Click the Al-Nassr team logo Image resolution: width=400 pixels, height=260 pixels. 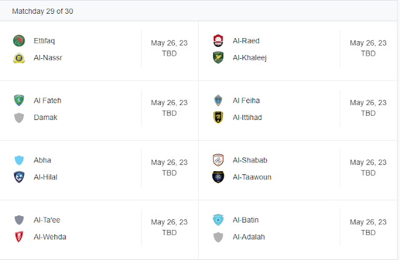point(19,58)
